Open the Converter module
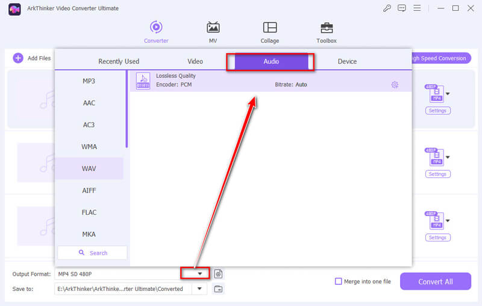The height and width of the screenshot is (306, 482). 156,32
